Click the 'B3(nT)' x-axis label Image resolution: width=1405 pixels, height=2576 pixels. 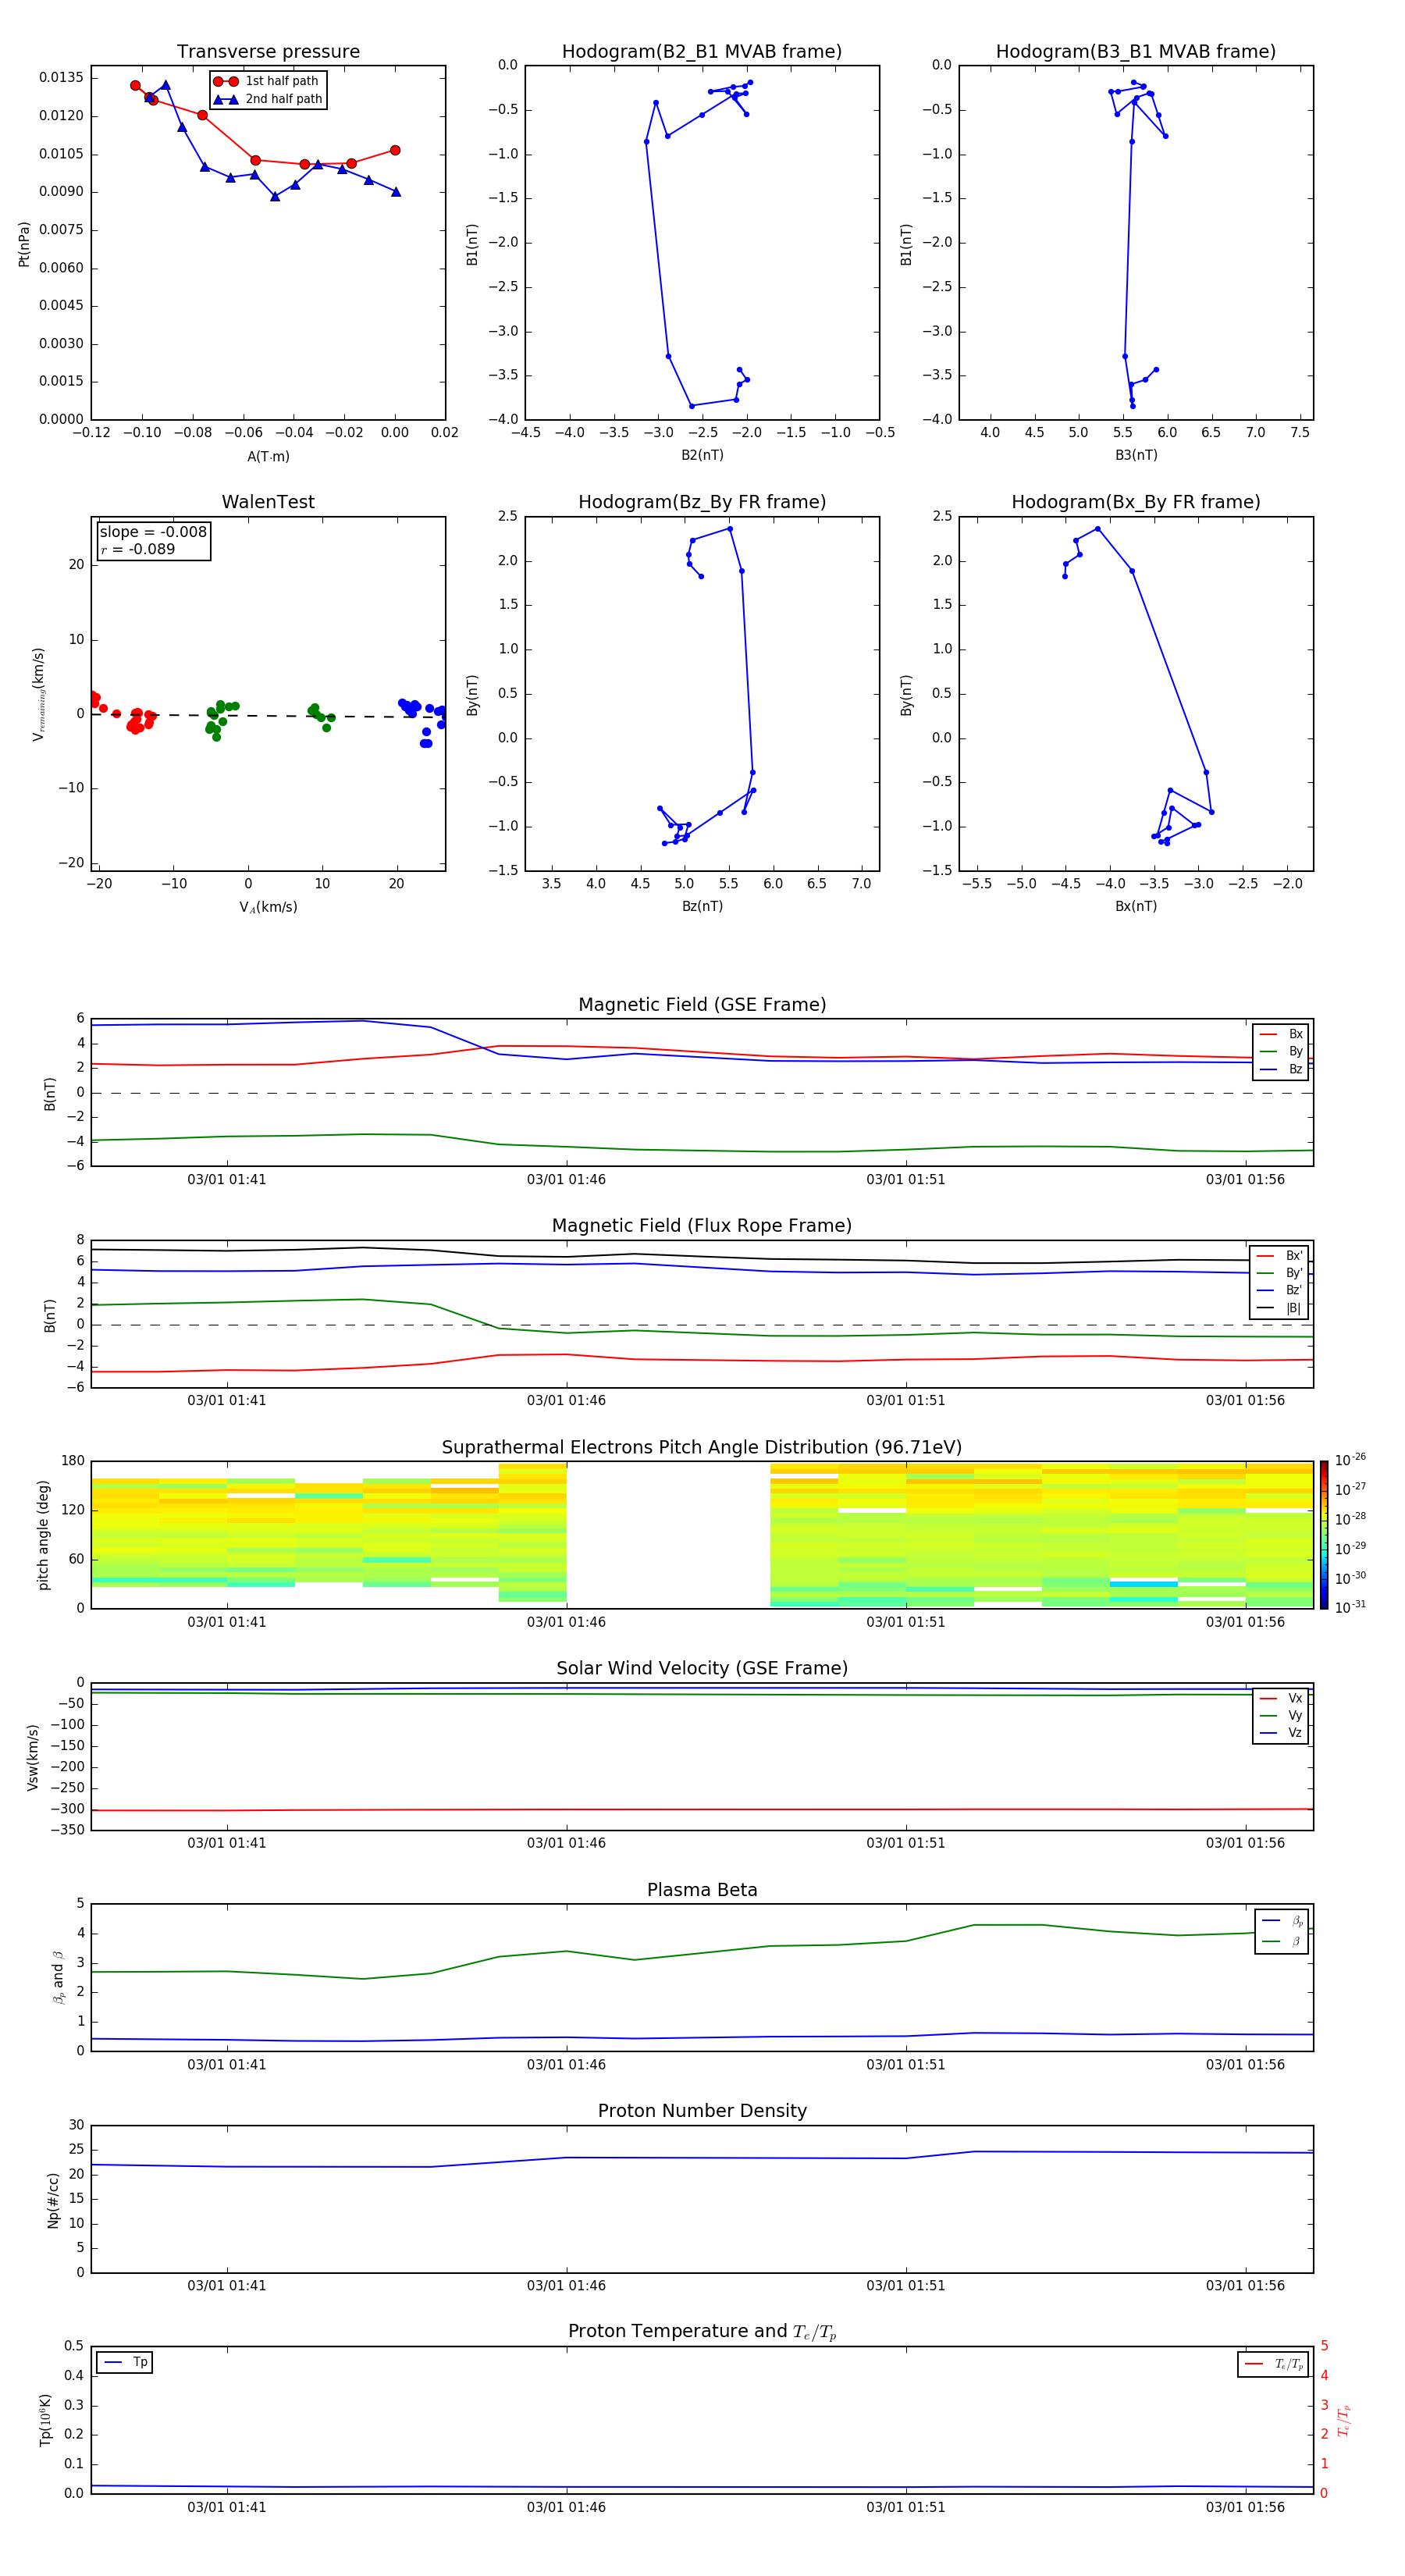[1136, 455]
